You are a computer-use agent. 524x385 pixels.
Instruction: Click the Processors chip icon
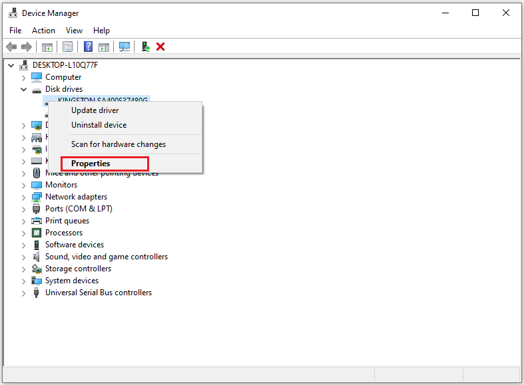[x=37, y=233]
